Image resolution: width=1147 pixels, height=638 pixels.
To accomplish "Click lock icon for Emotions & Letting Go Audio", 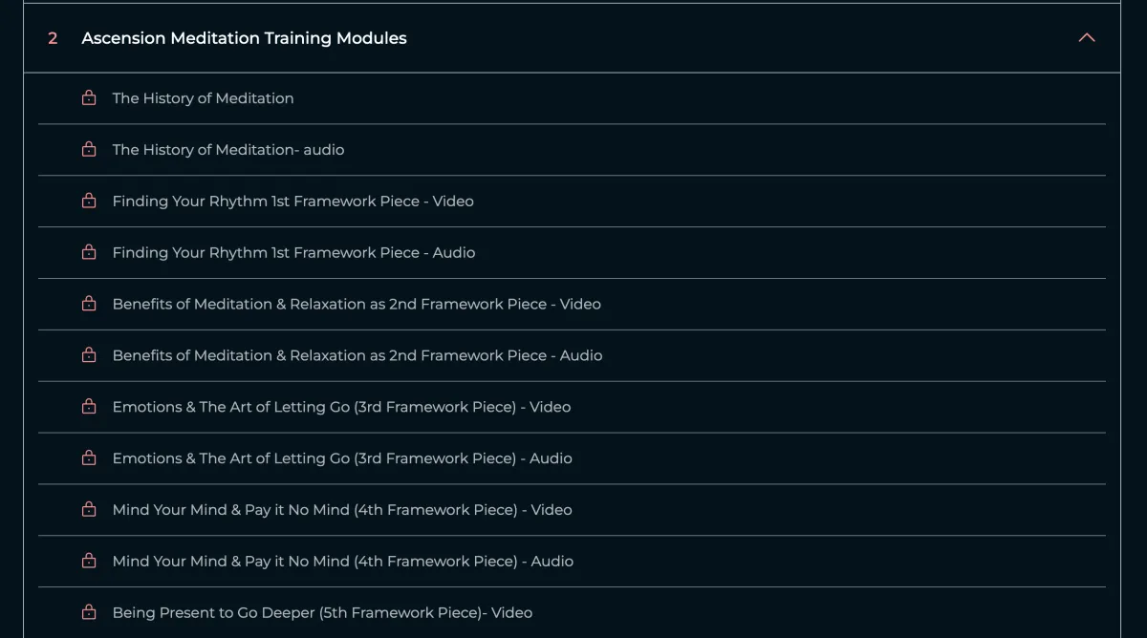I will (x=89, y=459).
